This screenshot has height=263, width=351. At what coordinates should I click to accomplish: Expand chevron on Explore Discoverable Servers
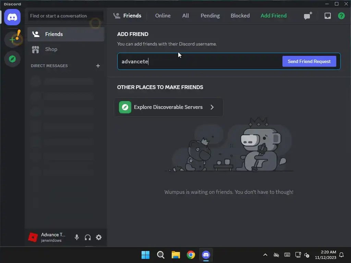point(212,107)
